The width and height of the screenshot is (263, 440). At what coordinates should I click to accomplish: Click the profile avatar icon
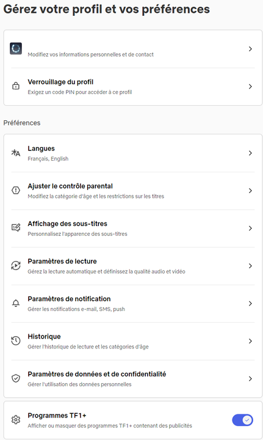click(16, 48)
